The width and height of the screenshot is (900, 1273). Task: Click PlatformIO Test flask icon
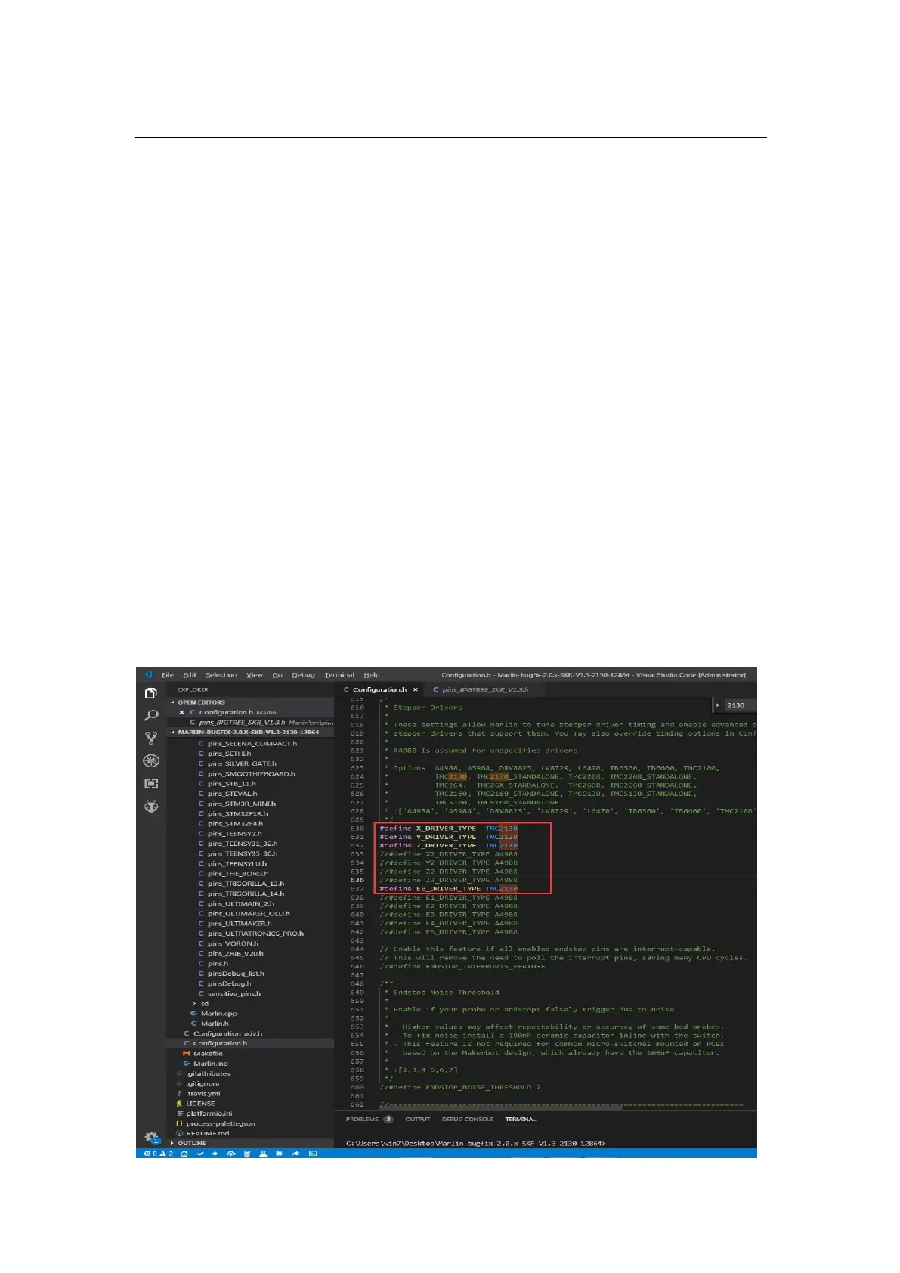coord(263,1154)
